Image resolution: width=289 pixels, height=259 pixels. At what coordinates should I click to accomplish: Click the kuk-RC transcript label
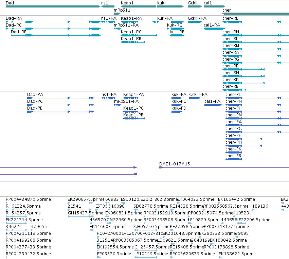pos(175,25)
